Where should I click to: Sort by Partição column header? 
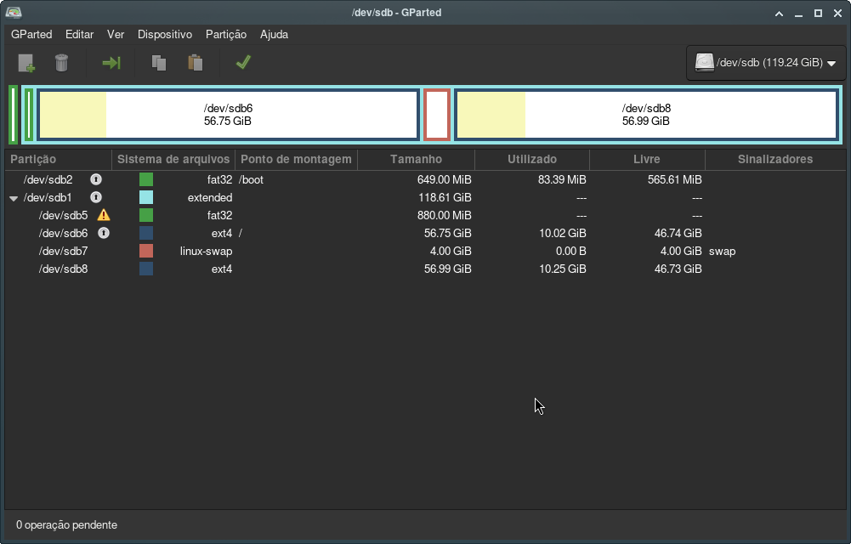tap(58, 159)
